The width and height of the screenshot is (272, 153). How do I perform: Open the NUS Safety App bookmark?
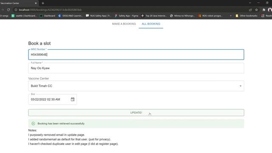tap(99, 16)
